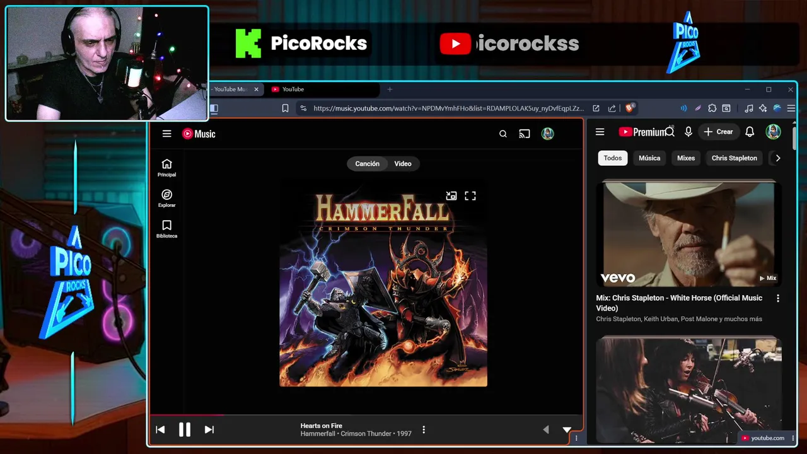Image resolution: width=807 pixels, height=454 pixels.
Task: Open Explorar in Music sidebar
Action: tap(166, 199)
